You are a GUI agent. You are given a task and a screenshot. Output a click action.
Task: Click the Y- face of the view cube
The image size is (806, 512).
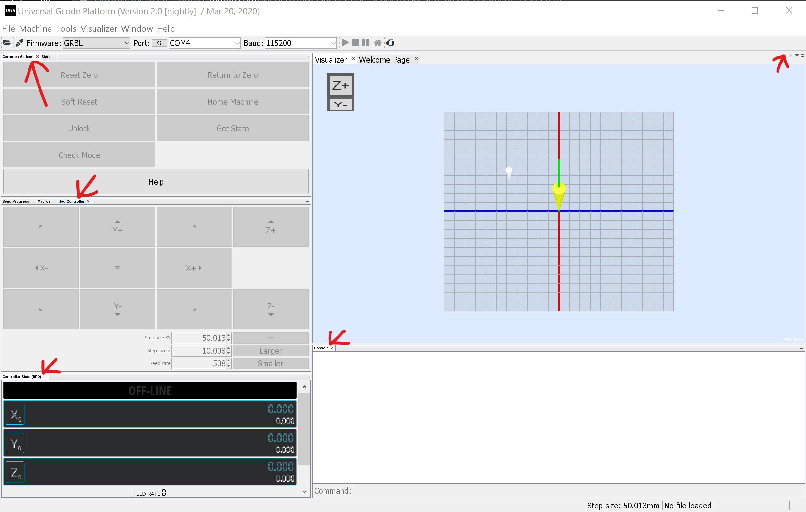click(x=341, y=105)
